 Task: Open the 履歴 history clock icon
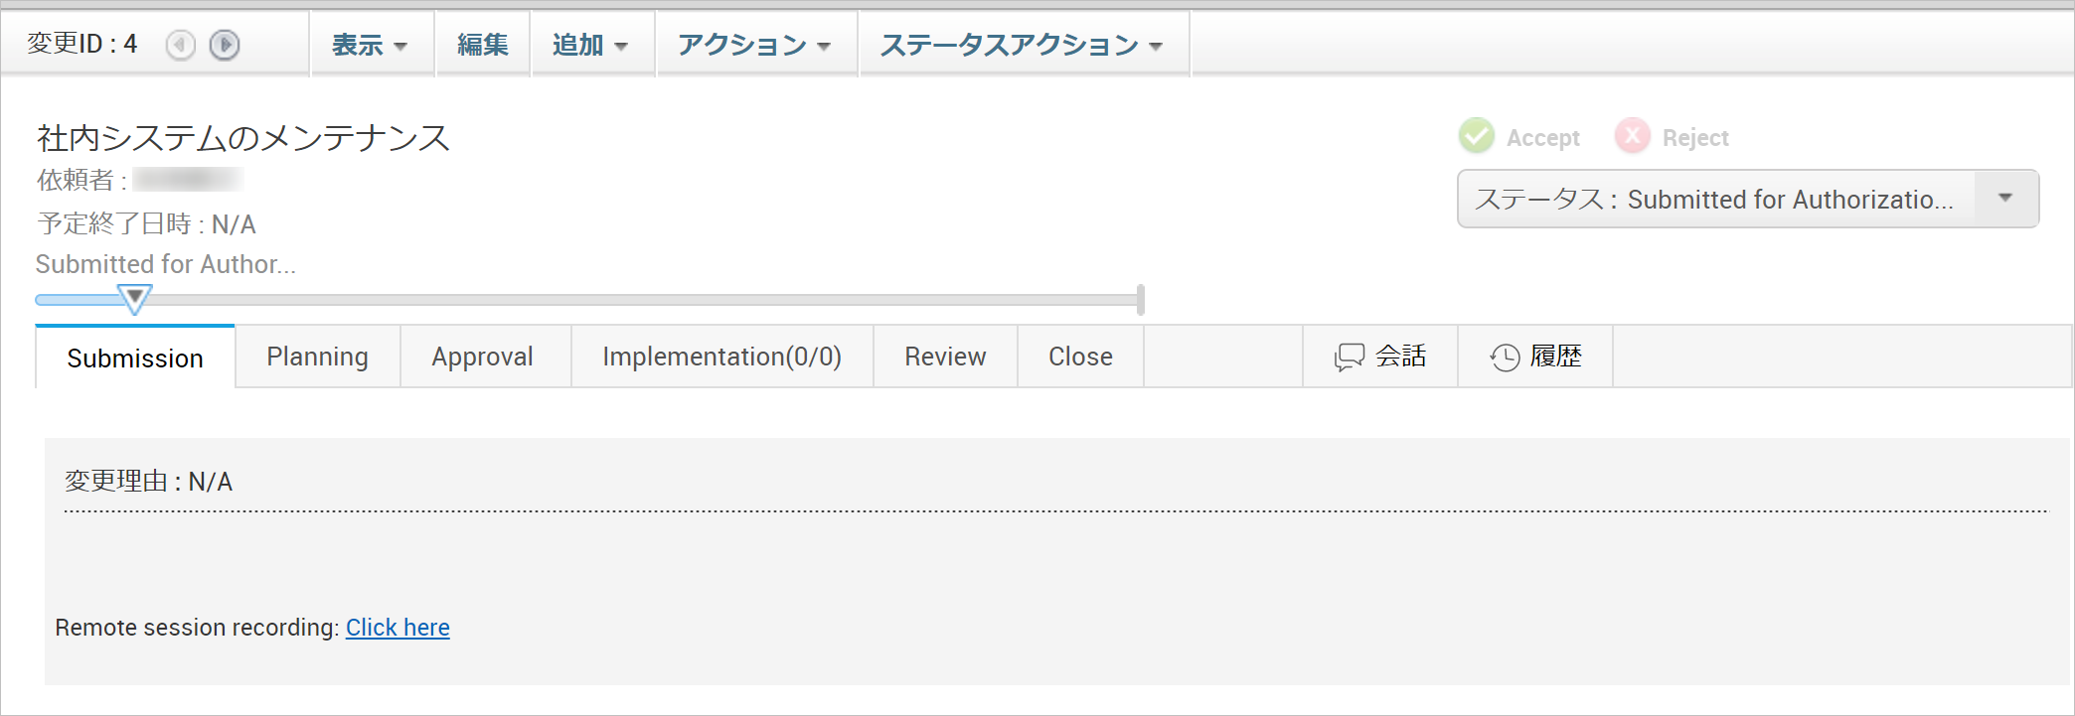[1505, 357]
